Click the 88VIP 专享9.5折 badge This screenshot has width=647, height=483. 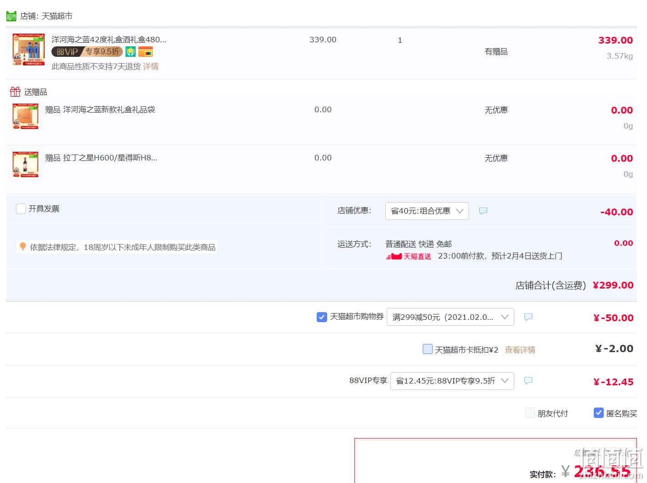87,52
